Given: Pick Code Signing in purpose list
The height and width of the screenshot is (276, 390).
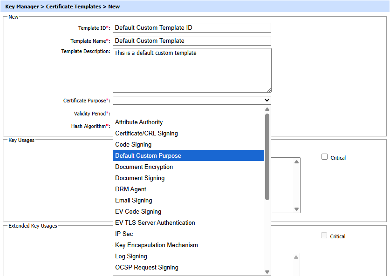Looking at the screenshot, I should coord(133,145).
